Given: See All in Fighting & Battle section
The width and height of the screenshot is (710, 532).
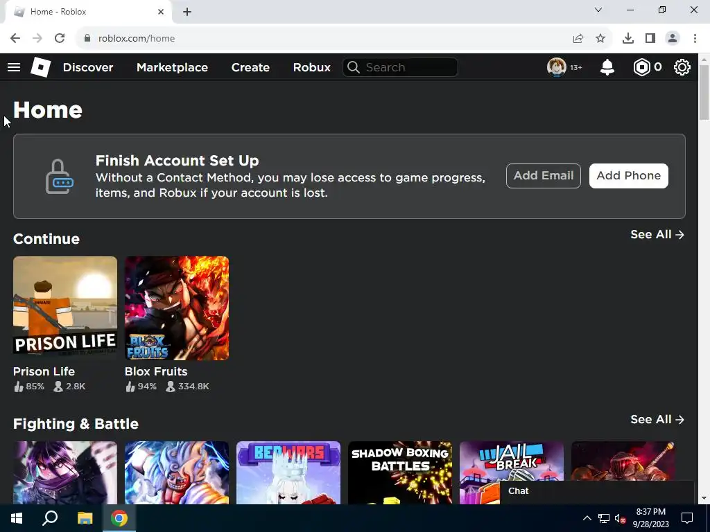Looking at the screenshot, I should coord(657,419).
